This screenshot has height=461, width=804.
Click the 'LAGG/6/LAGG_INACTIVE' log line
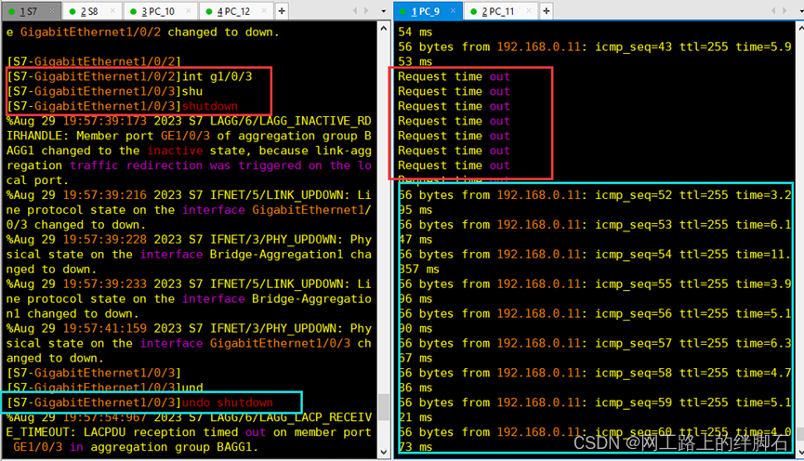(189, 121)
